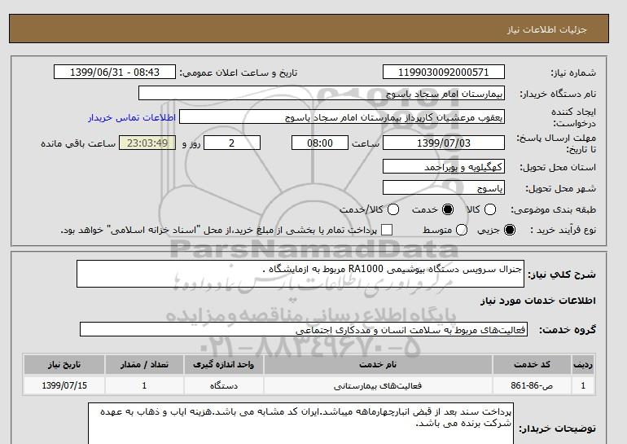Click the توضیحات خریدار label
The width and height of the screenshot is (627, 444).
click(x=557, y=429)
